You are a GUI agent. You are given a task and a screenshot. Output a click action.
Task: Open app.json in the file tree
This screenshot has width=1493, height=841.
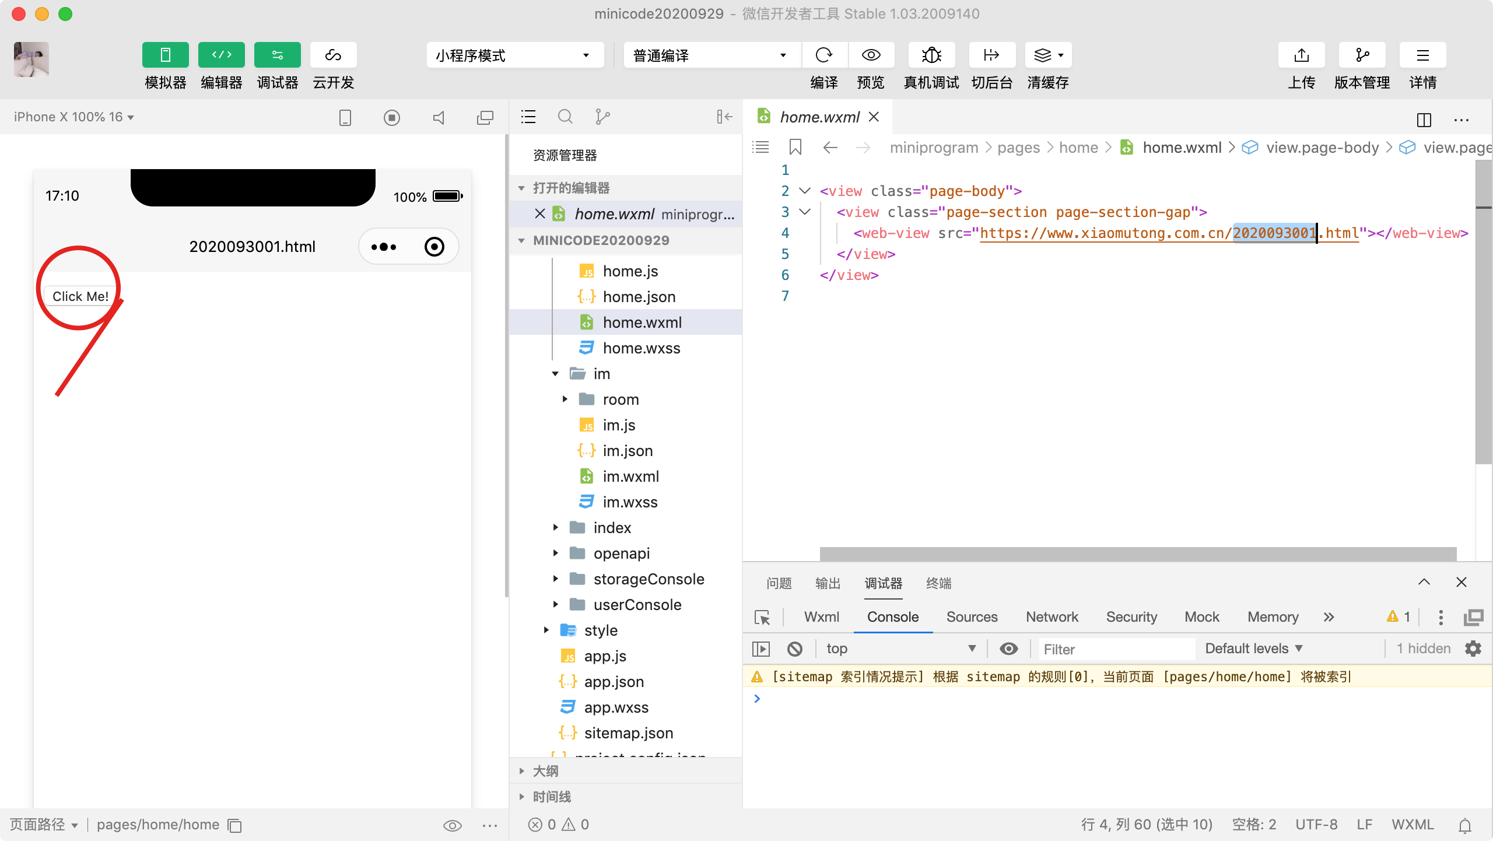pos(614,681)
